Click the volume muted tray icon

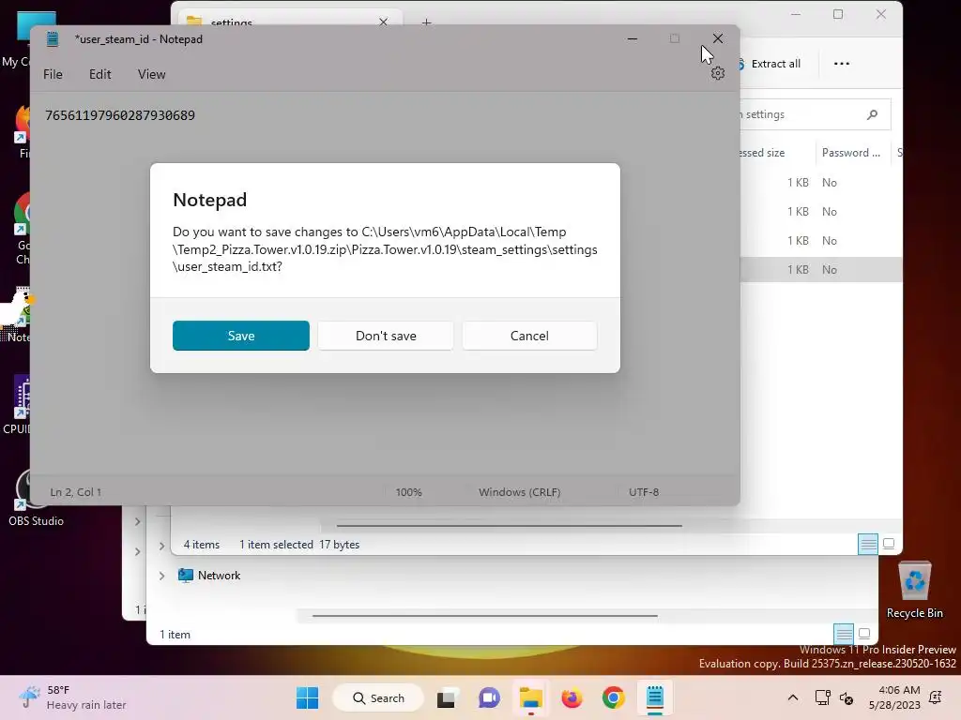(x=847, y=697)
